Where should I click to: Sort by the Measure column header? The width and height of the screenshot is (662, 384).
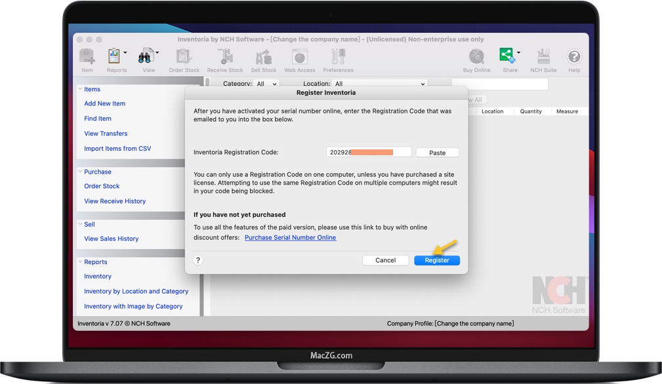tap(567, 111)
